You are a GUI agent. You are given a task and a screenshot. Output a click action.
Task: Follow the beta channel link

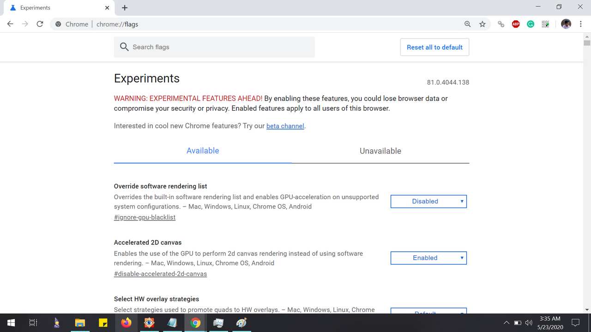coord(285,126)
